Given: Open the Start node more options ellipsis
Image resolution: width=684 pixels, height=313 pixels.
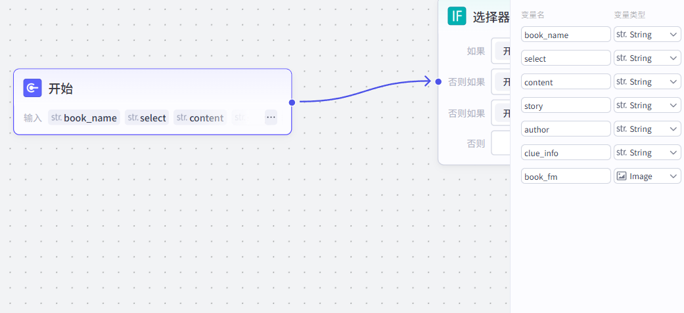Looking at the screenshot, I should pos(271,117).
